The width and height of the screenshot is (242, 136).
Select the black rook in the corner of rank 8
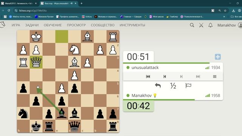tap(113, 126)
